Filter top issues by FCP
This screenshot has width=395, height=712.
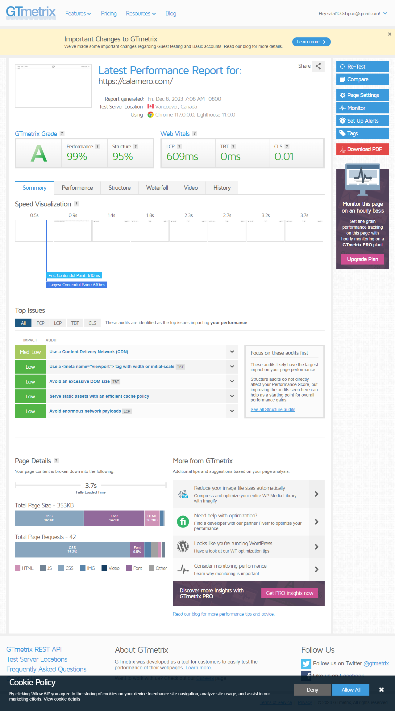click(40, 323)
